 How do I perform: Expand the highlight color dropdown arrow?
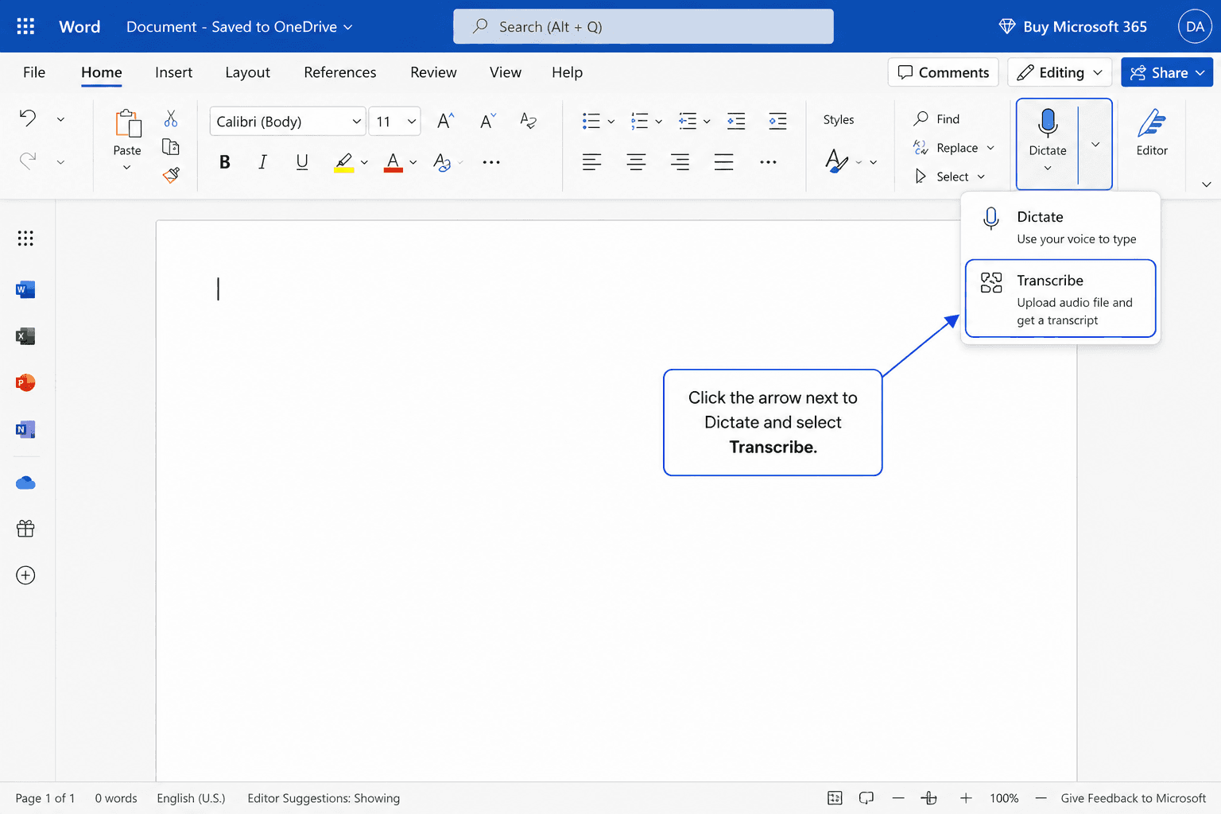click(364, 162)
